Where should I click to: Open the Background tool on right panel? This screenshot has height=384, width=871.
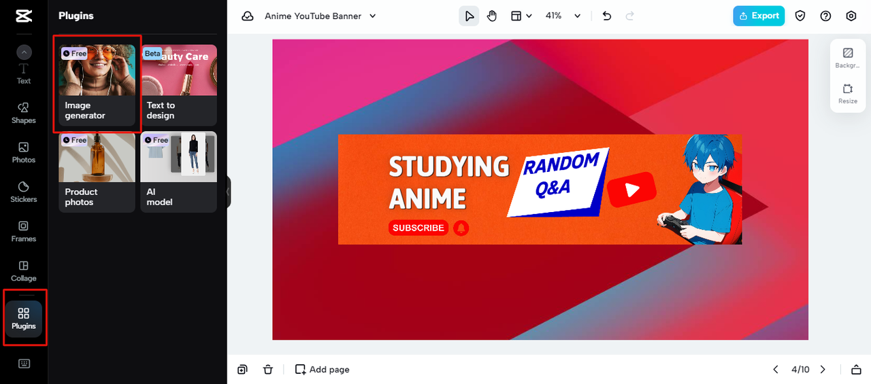tap(848, 58)
